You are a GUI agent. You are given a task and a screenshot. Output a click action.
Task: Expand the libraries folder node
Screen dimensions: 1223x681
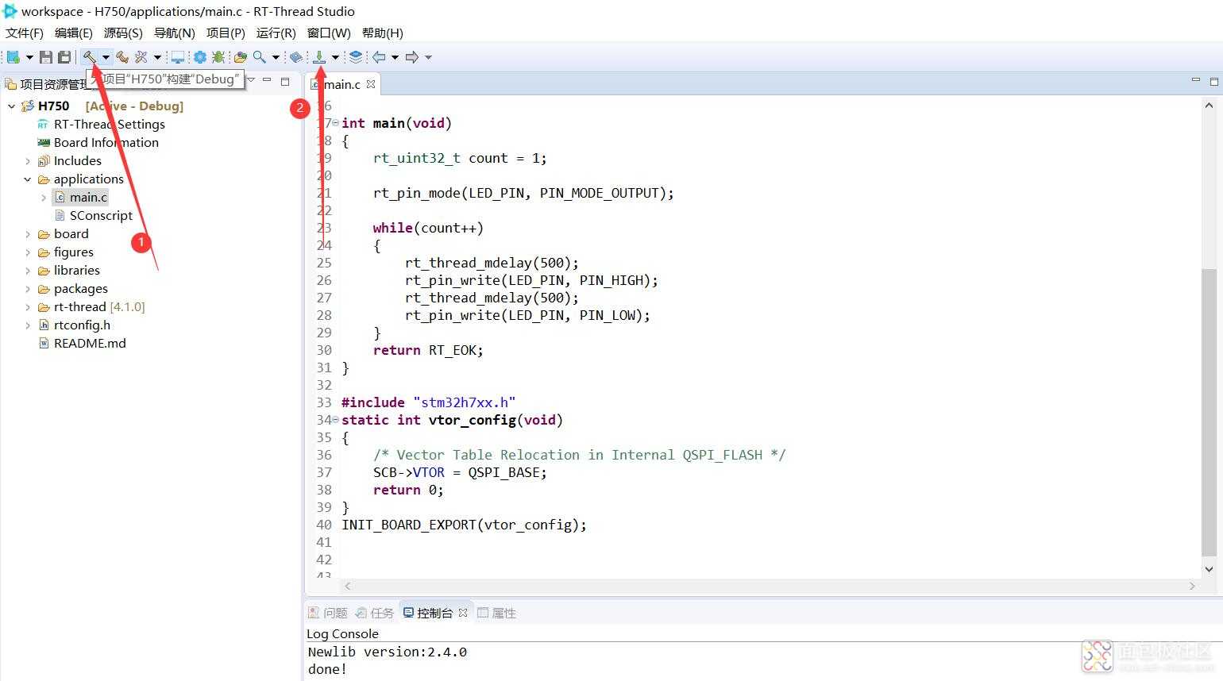pyautogui.click(x=28, y=271)
